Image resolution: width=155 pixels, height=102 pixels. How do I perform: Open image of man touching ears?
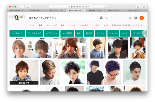tap(70, 48)
